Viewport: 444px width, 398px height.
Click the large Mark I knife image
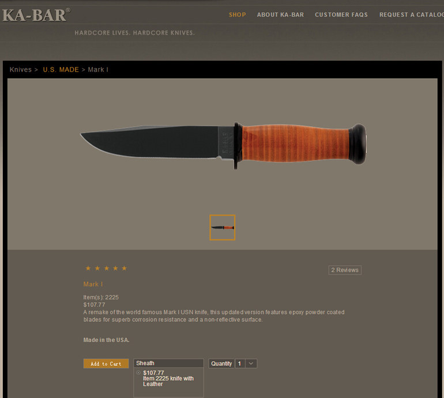point(223,145)
